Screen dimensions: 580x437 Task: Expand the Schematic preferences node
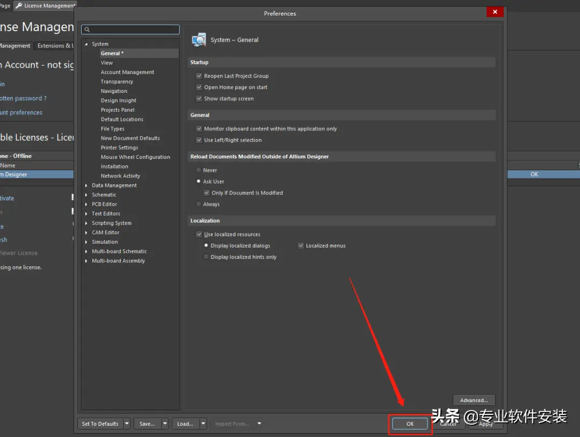(86, 195)
